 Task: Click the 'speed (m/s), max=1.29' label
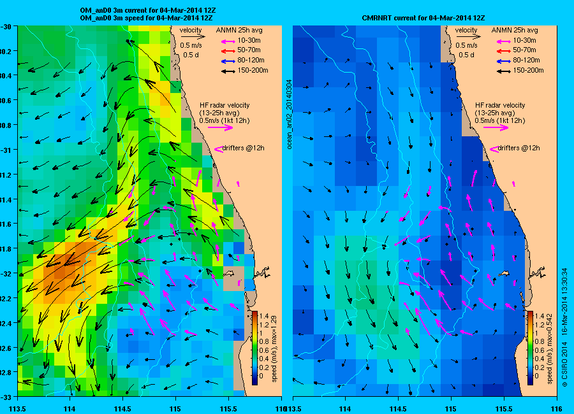(274, 348)
